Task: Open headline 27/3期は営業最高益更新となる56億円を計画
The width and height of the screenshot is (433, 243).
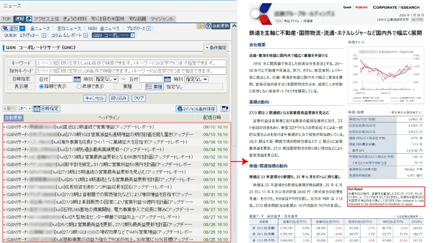Action: coord(125,157)
